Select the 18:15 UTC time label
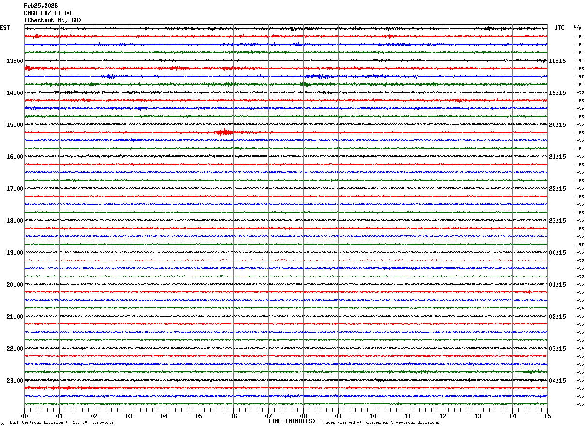586x429 pixels. pos(557,61)
